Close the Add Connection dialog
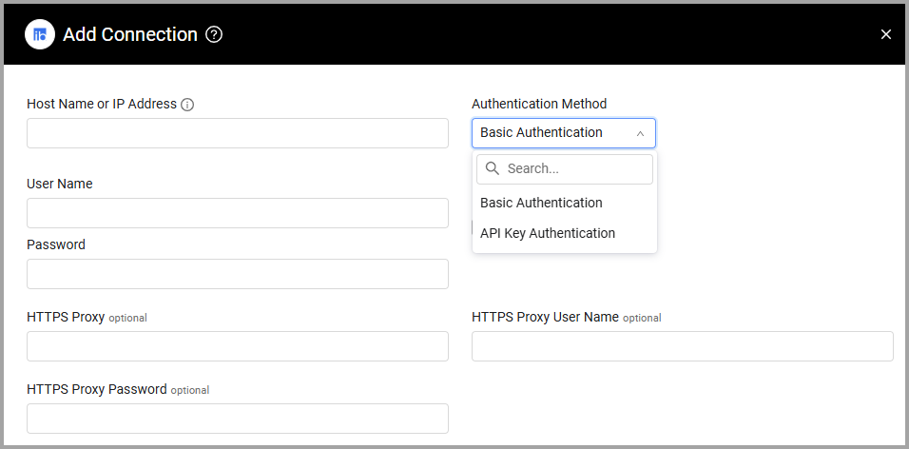The height and width of the screenshot is (449, 909). (886, 34)
